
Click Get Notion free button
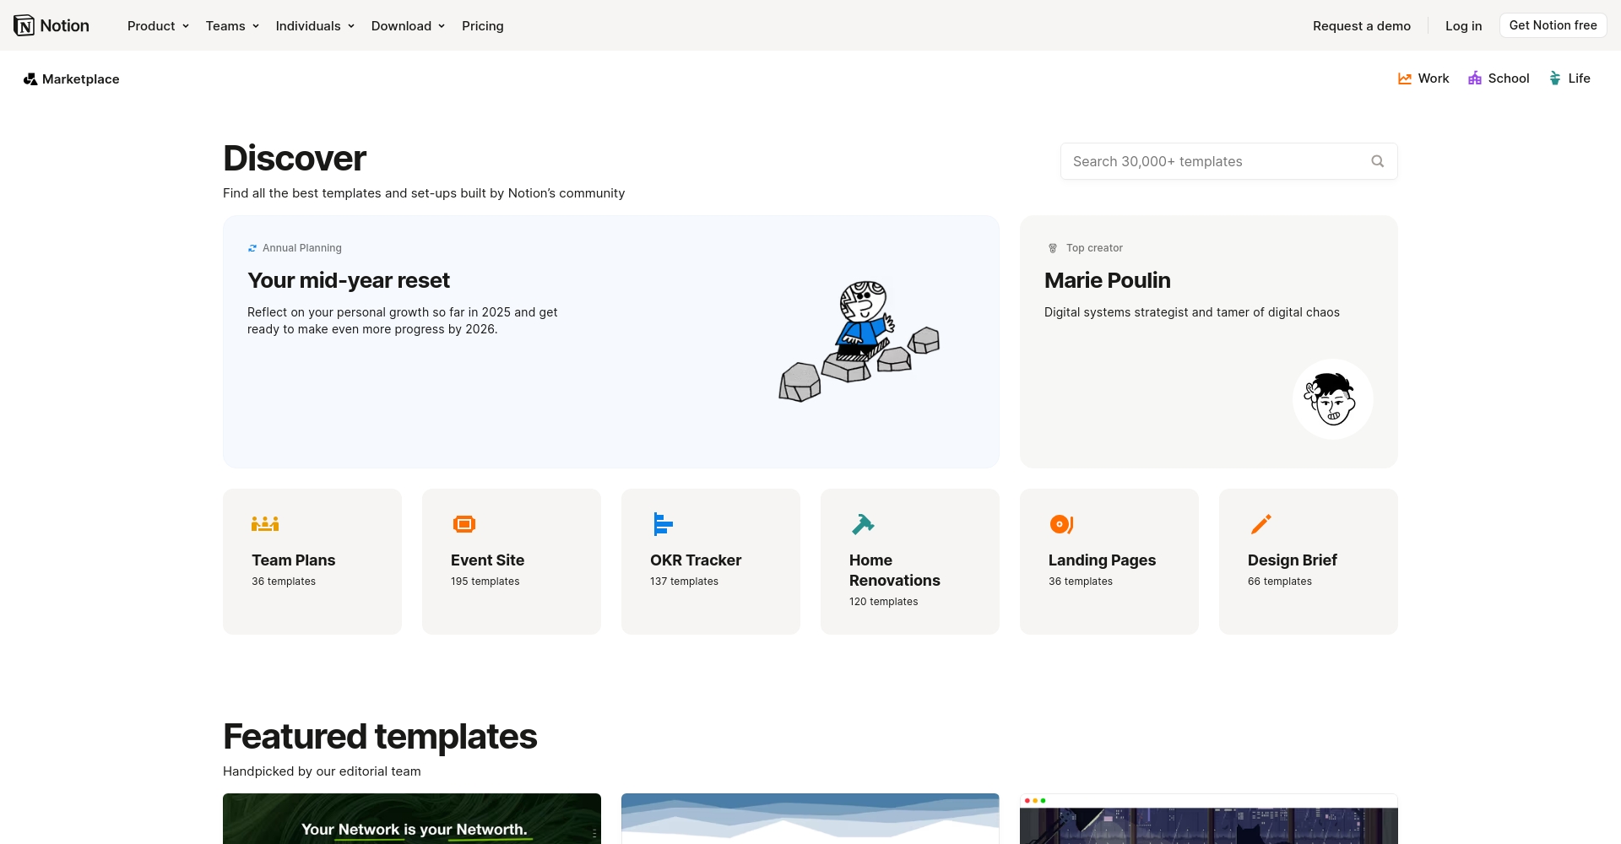(x=1553, y=25)
